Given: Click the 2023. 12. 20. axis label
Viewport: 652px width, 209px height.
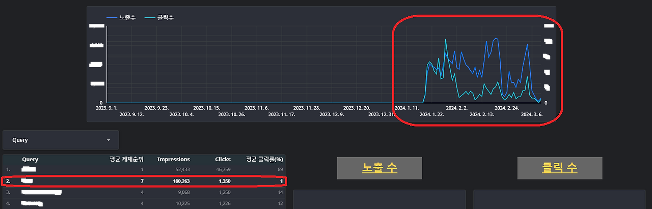Looking at the screenshot, I should pyautogui.click(x=356, y=108).
